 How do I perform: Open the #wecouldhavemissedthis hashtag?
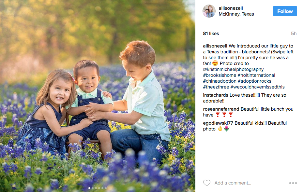coord(257,87)
